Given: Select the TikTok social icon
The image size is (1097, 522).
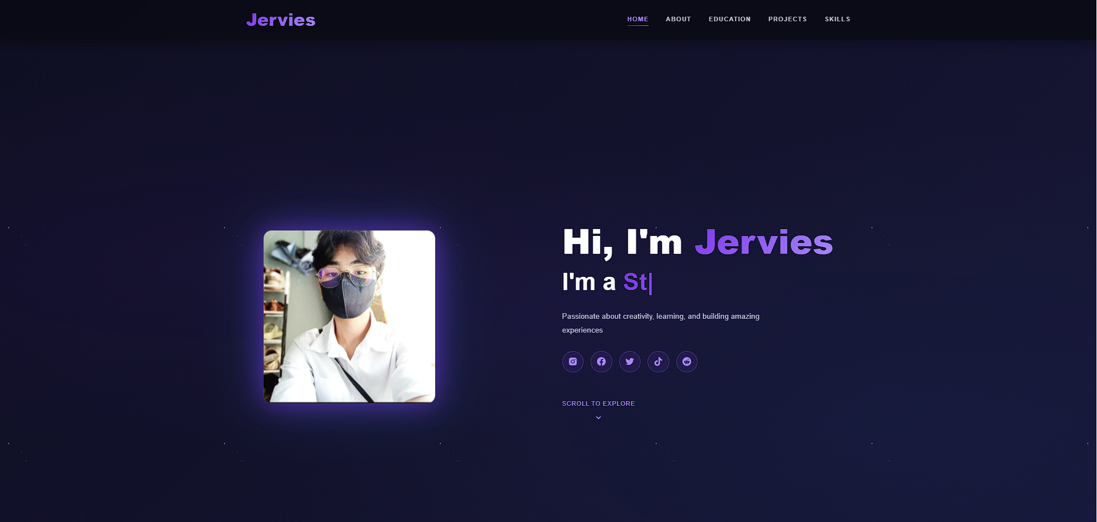Looking at the screenshot, I should [658, 361].
